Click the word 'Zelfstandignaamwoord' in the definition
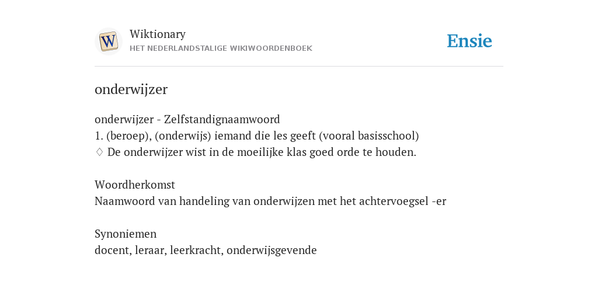 coord(222,120)
